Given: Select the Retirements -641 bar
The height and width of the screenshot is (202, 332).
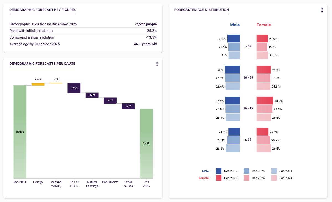Looking at the screenshot, I should (110, 100).
